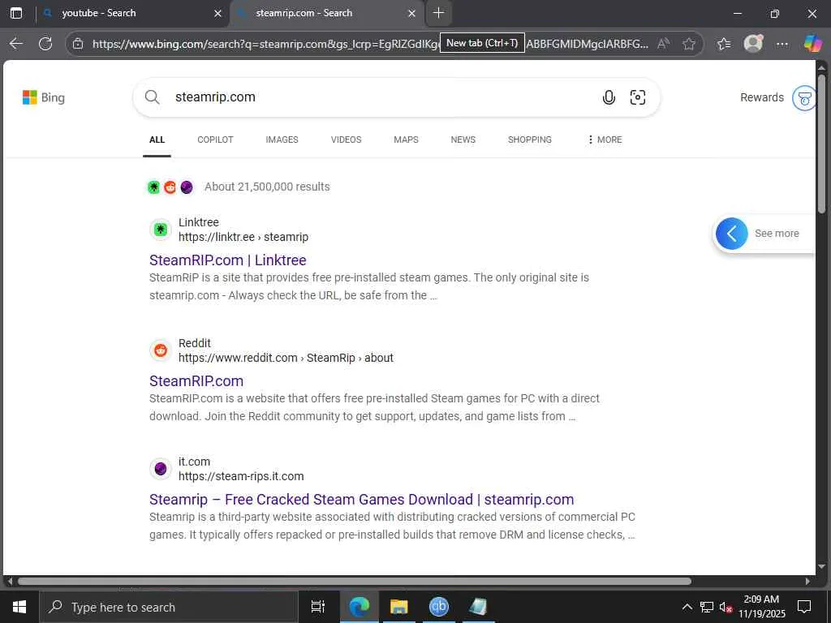Close the youtube - Search tab

[217, 14]
